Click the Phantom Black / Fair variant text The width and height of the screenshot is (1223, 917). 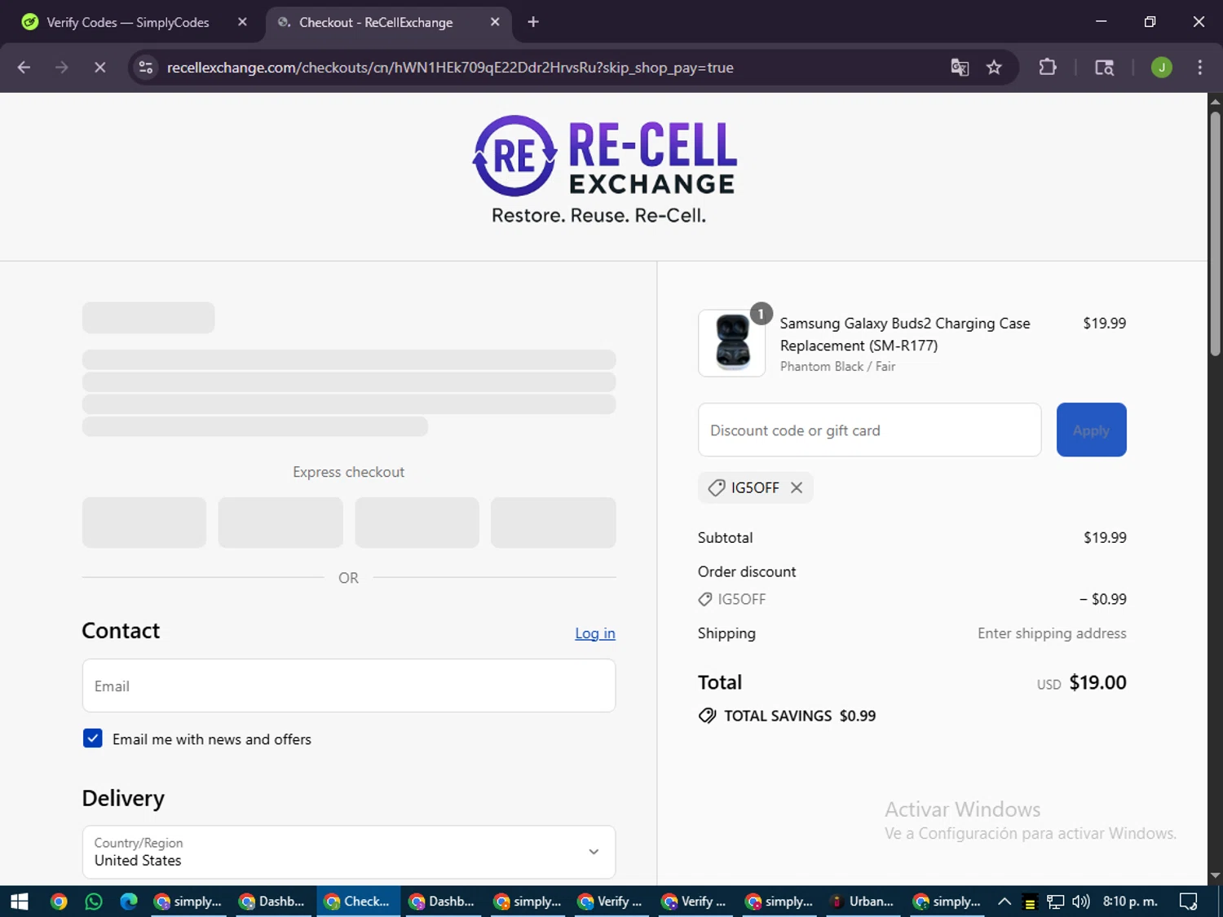[x=837, y=367]
